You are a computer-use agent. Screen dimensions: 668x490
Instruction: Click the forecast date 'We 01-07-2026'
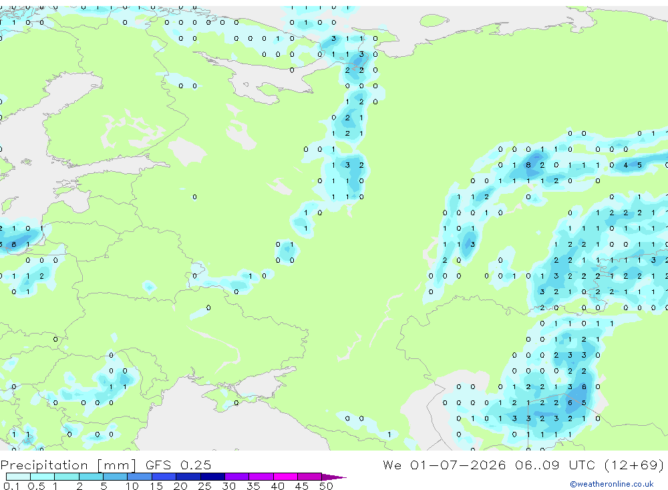point(444,465)
